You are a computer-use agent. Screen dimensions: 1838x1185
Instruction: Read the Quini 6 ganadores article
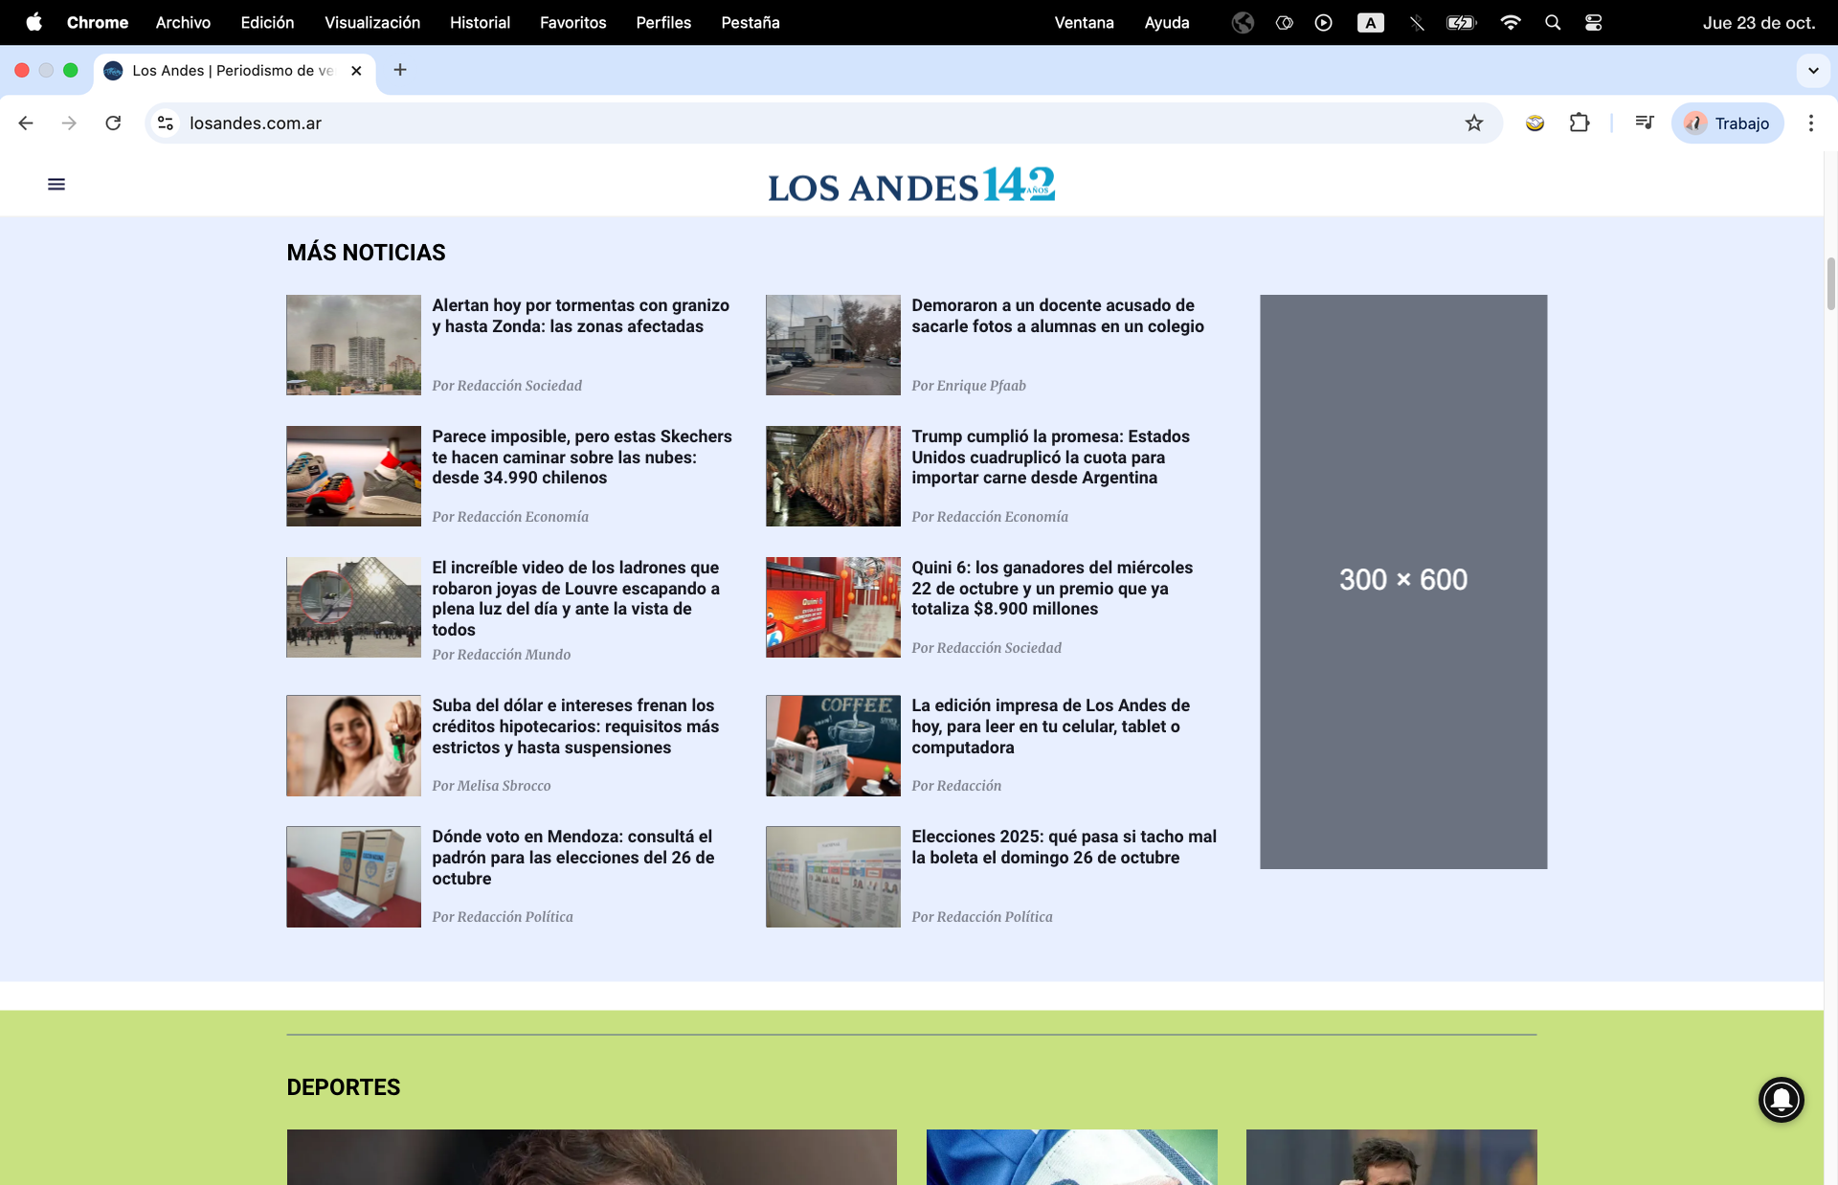[1052, 588]
